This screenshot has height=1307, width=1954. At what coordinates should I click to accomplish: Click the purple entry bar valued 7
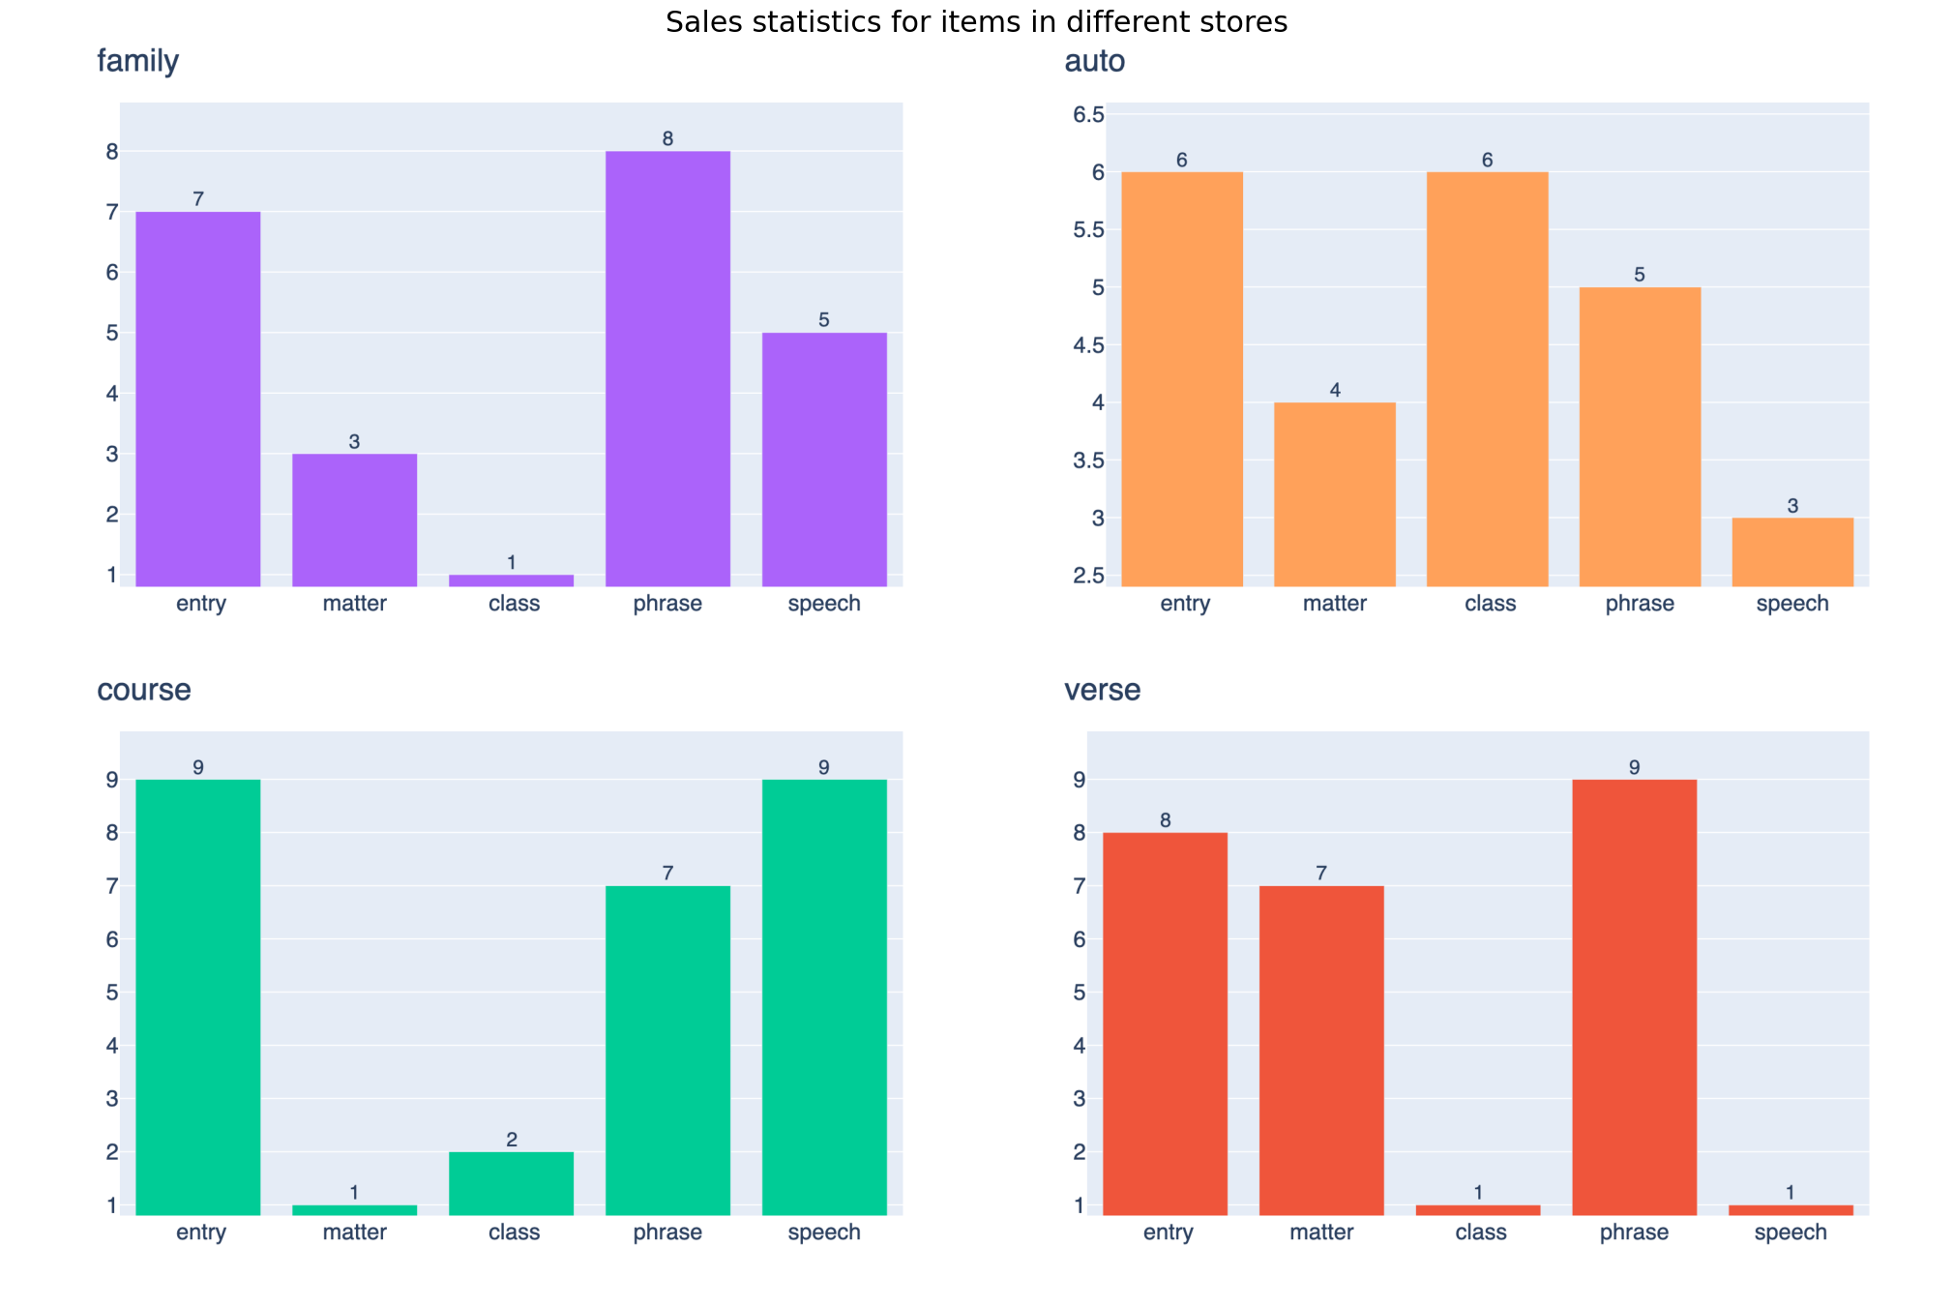pyautogui.click(x=198, y=399)
